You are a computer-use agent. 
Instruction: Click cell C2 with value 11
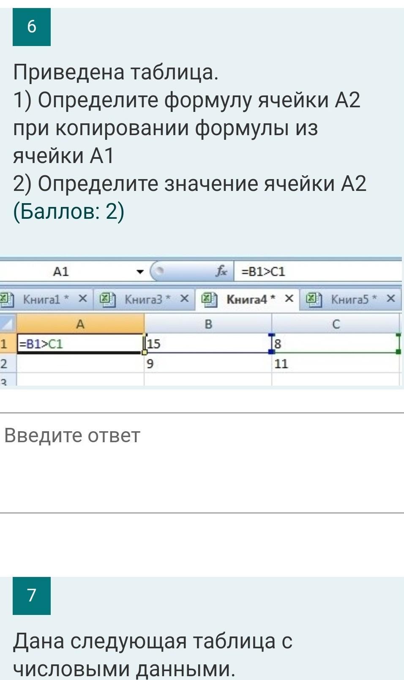tap(336, 363)
